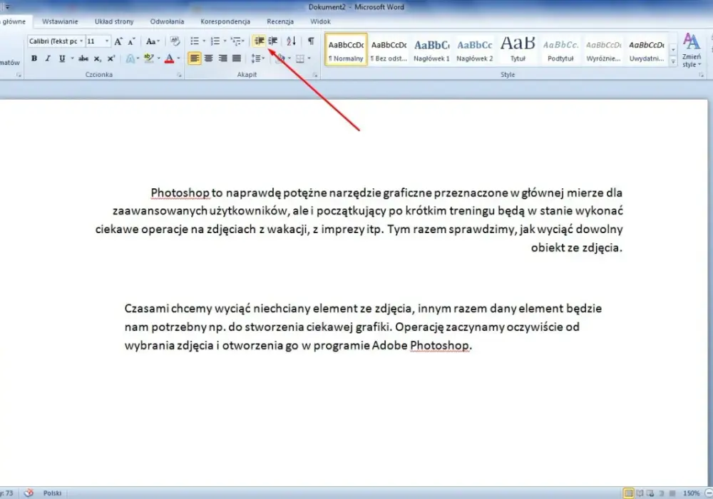The height and width of the screenshot is (499, 713).
Task: Open the Czcionka dialog launcher
Action: [179, 75]
